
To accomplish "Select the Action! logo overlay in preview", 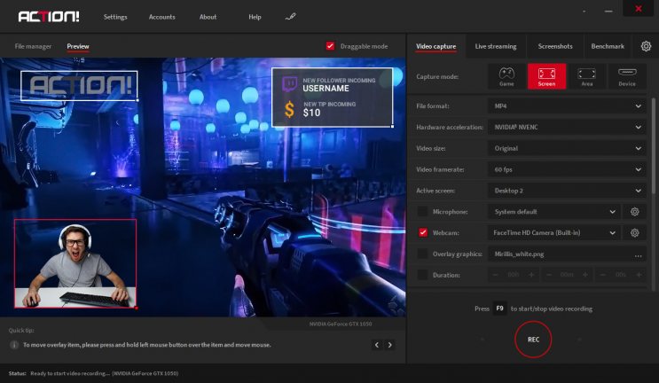I will tap(79, 86).
